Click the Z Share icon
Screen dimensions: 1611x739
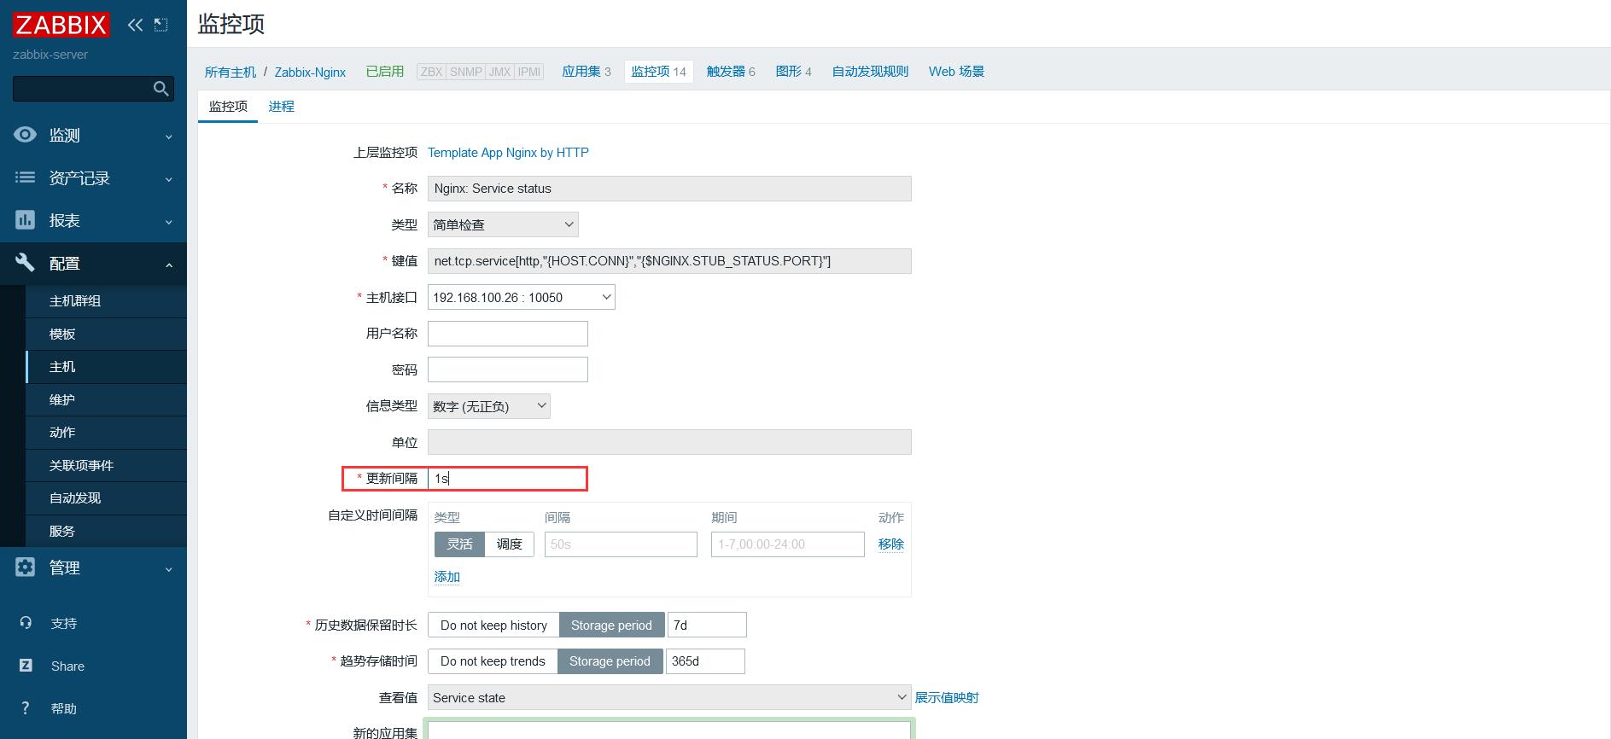click(x=26, y=666)
